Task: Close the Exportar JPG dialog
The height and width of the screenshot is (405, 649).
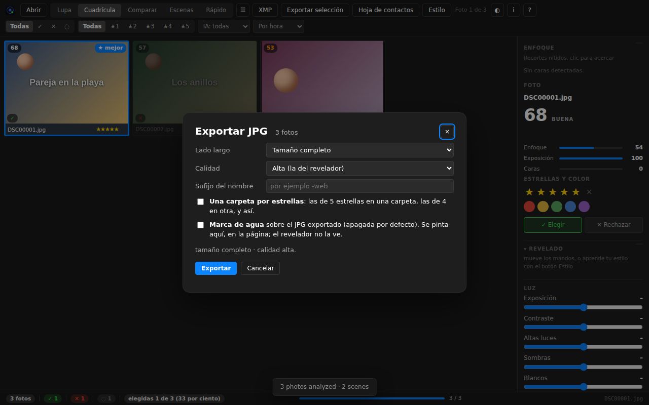Action: click(447, 132)
